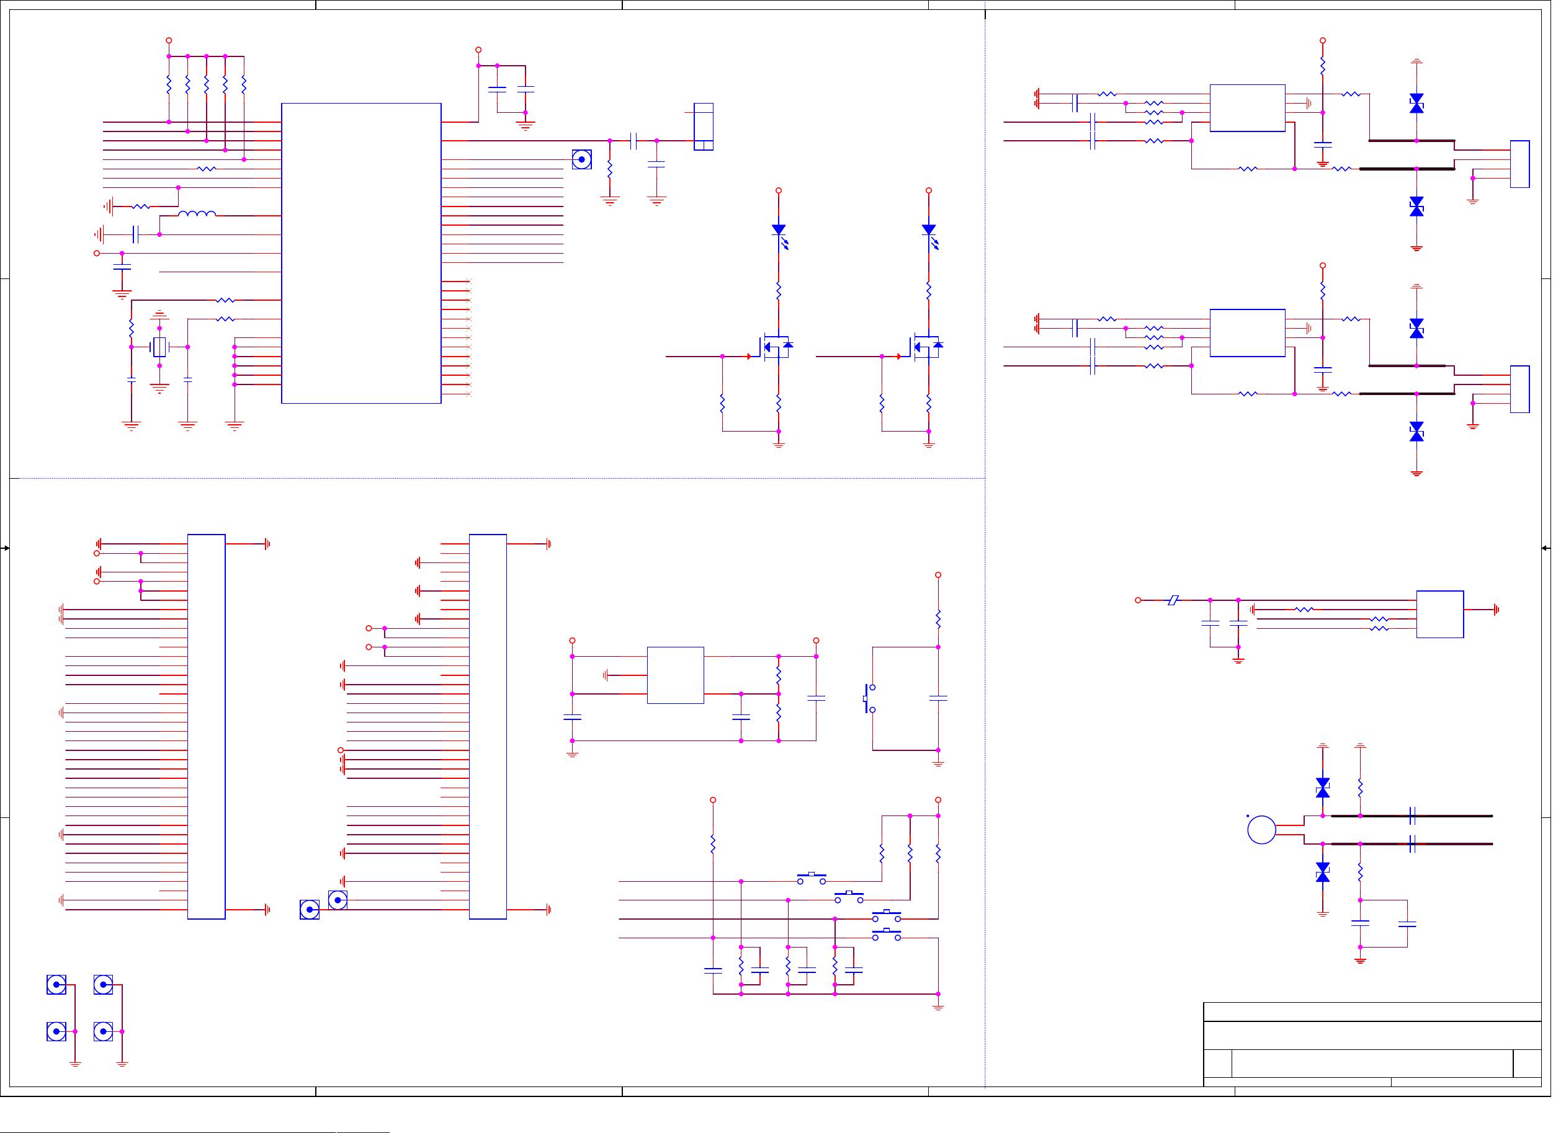Select small IC block right of ferrite bead

(x=1439, y=614)
